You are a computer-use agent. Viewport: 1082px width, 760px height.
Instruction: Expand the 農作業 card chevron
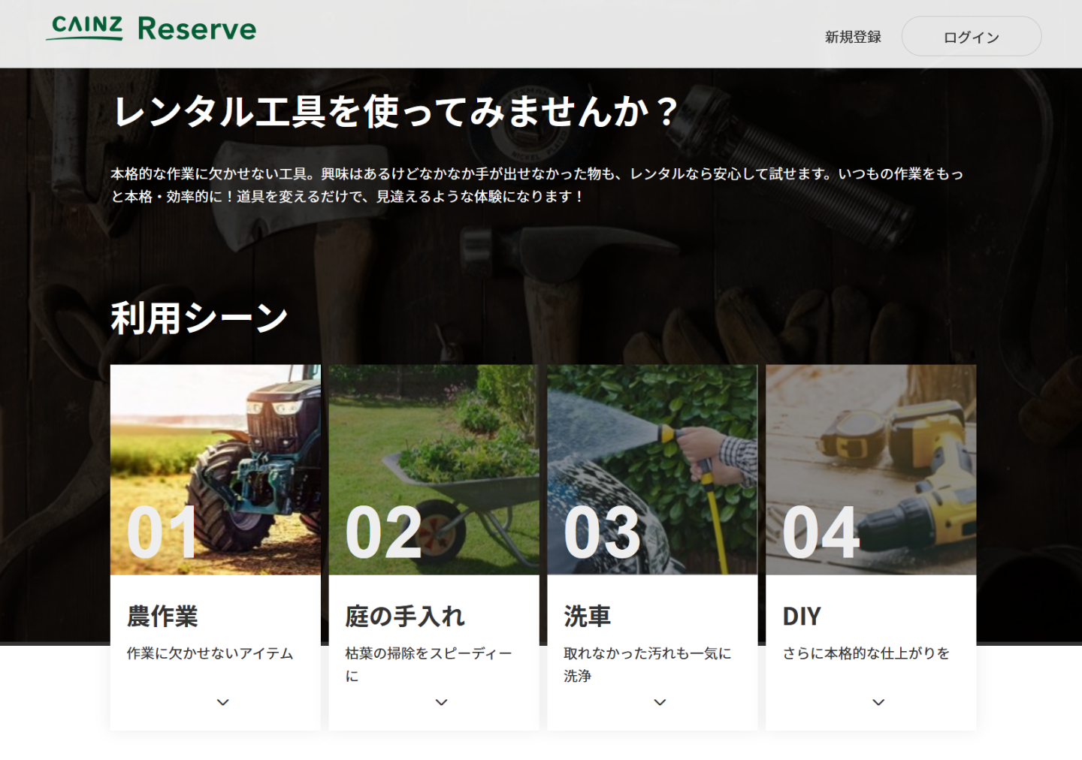coord(222,702)
